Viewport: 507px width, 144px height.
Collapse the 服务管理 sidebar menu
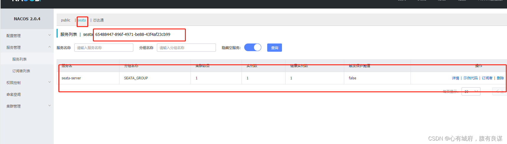(x=27, y=47)
